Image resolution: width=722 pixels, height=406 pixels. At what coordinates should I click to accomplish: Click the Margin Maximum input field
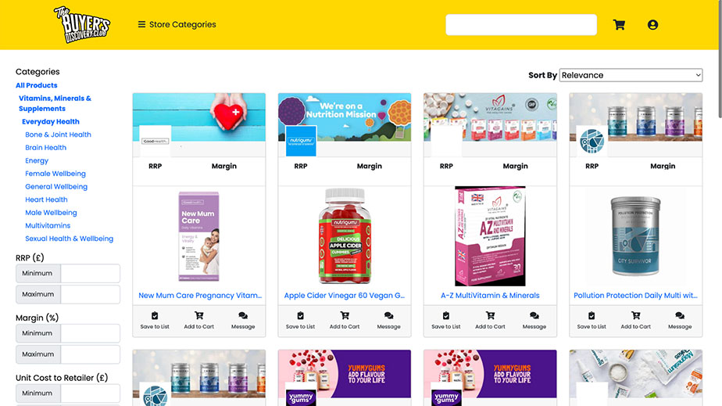pos(91,354)
